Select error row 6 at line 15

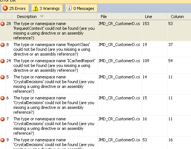click(x=95, y=105)
